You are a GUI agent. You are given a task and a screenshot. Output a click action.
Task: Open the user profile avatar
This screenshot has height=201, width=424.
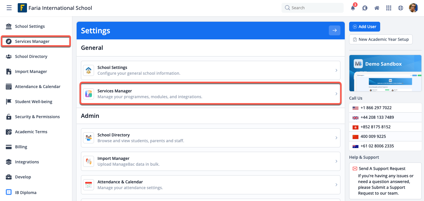(x=414, y=8)
